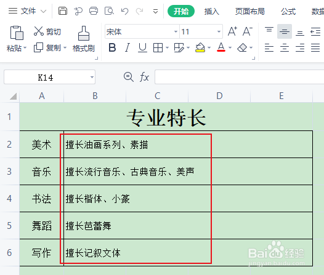The height and width of the screenshot is (275, 324).
Task: Toggle Italic formatting
Action: (x=128, y=47)
